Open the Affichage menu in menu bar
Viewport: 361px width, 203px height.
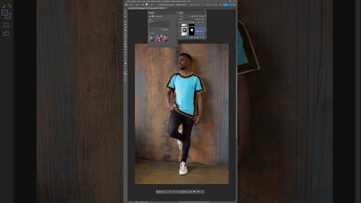(x=167, y=1)
